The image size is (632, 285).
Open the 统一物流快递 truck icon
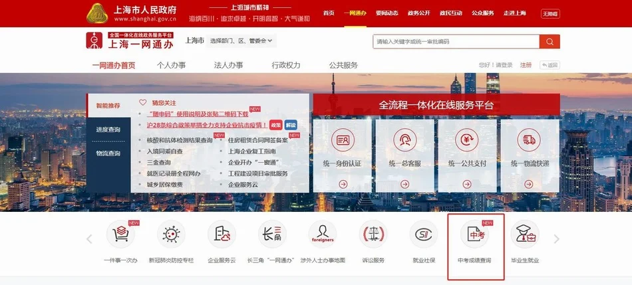click(530, 141)
